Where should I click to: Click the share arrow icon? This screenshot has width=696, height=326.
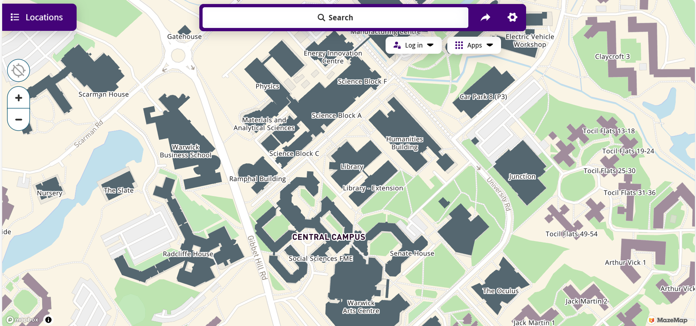pos(485,17)
